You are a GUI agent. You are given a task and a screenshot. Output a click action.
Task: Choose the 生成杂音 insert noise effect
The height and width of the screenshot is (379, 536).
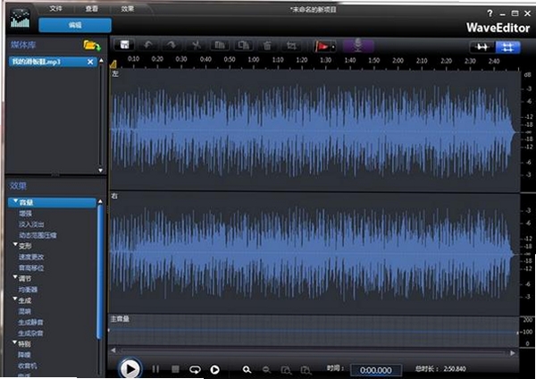point(30,333)
